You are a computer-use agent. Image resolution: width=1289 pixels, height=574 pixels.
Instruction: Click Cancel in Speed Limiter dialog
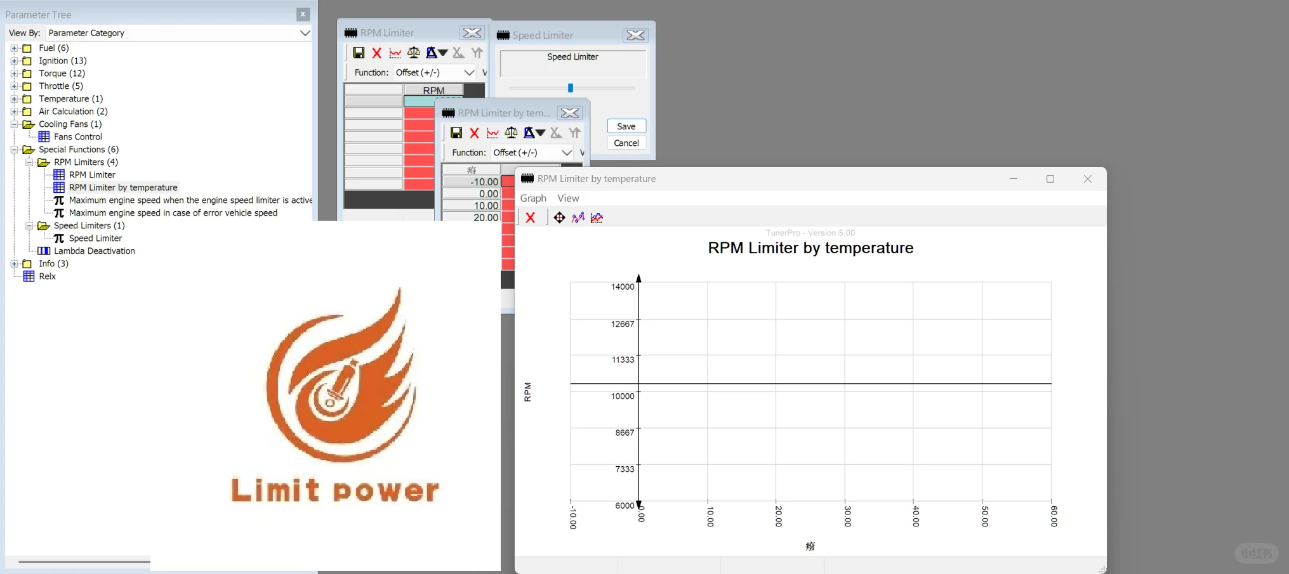pos(626,143)
